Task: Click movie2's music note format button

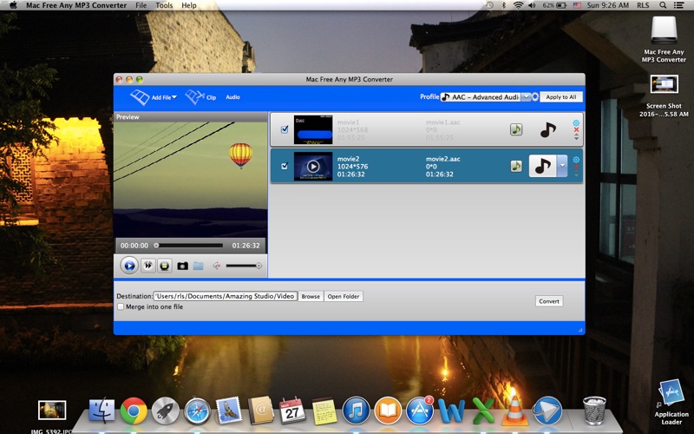Action: [x=543, y=166]
